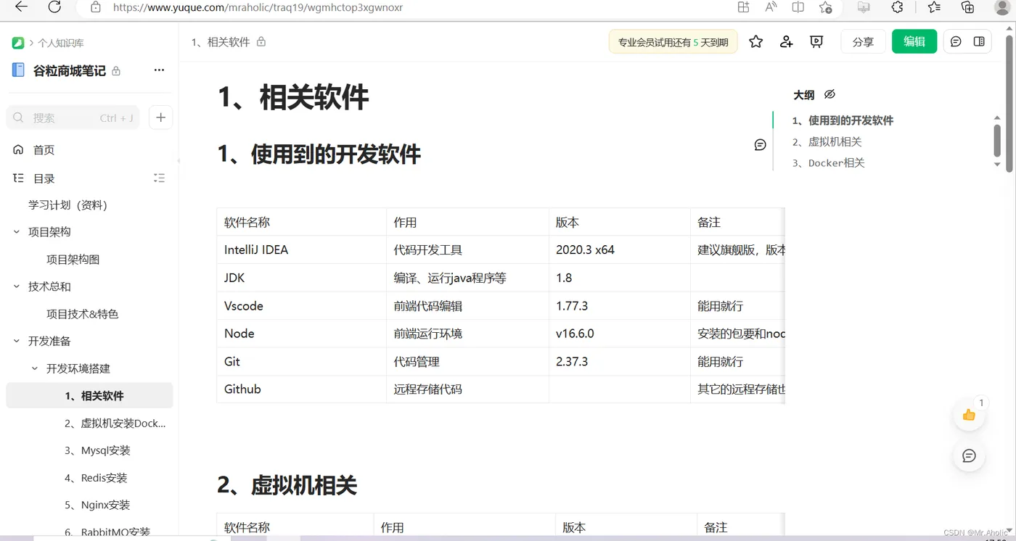This screenshot has height=541, width=1016.
Task: Toggle the right sidebar panel icon
Action: point(979,41)
